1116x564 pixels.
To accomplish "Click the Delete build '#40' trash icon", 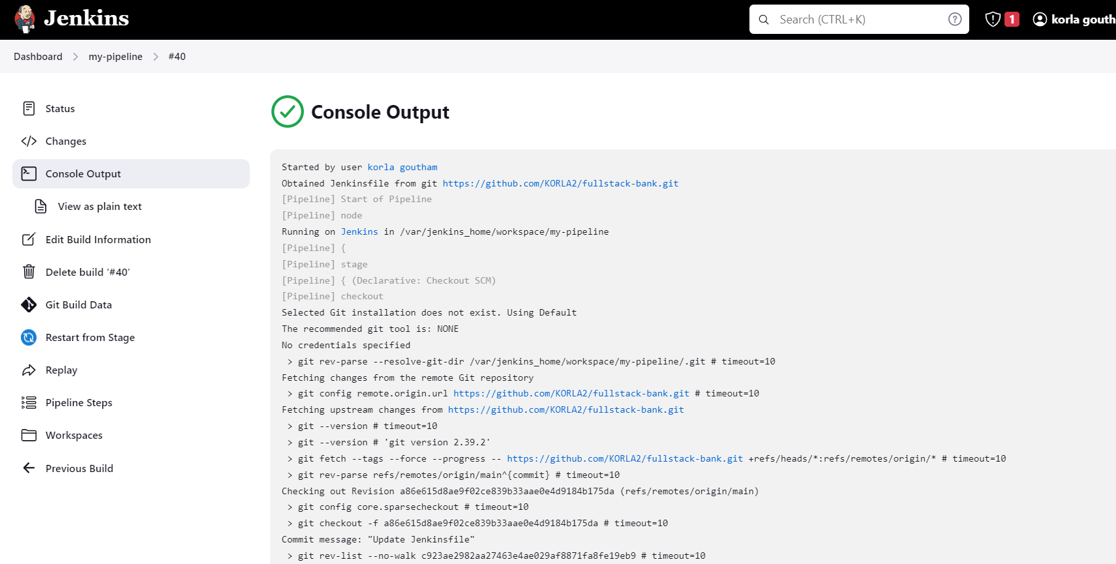I will [29, 272].
